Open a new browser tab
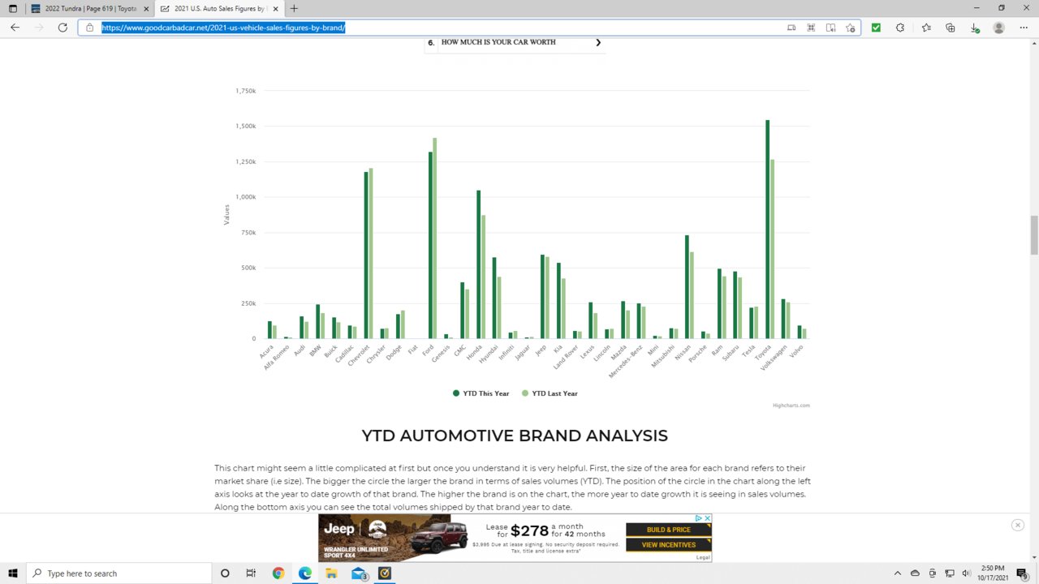This screenshot has width=1039, height=584. (x=294, y=8)
